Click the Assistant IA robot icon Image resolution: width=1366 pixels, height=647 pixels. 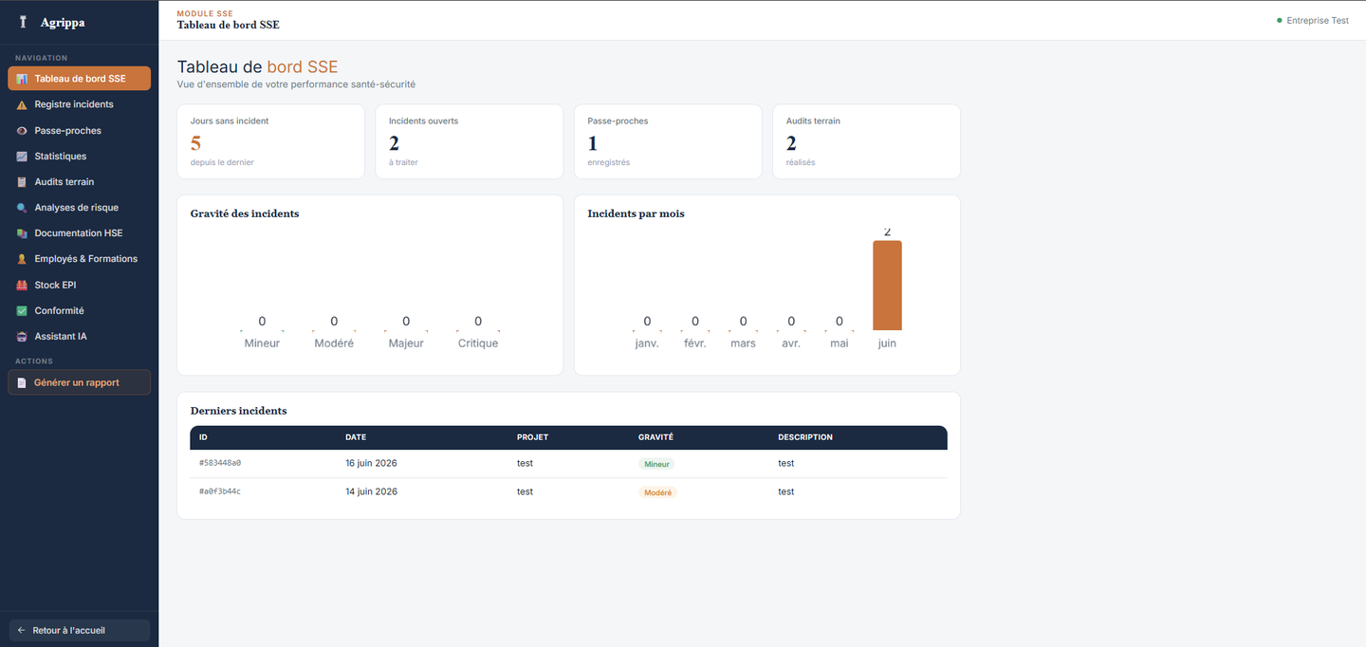pos(22,336)
